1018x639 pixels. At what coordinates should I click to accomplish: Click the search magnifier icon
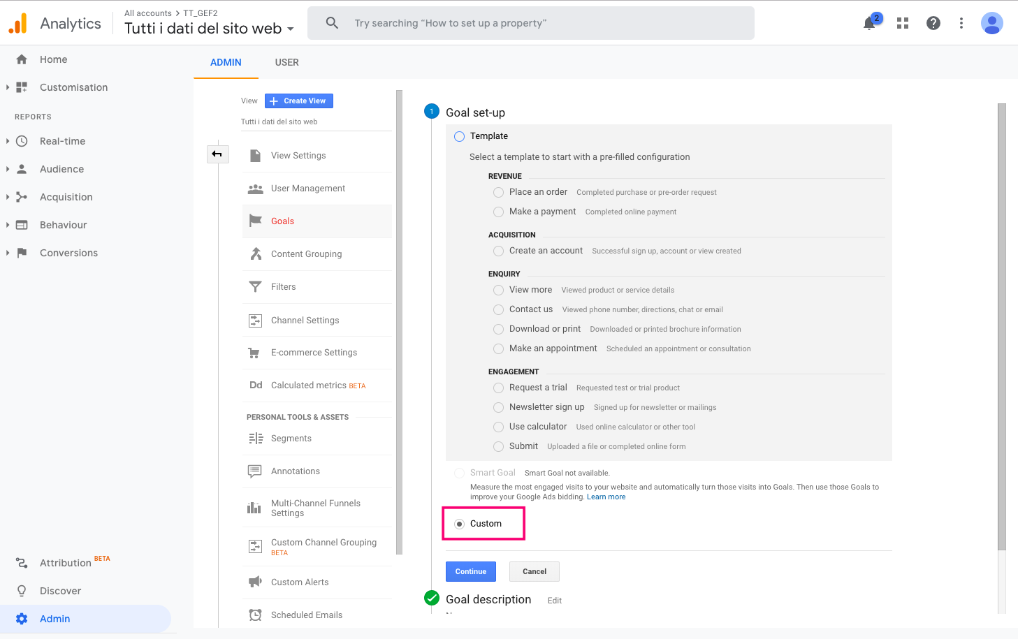(333, 23)
